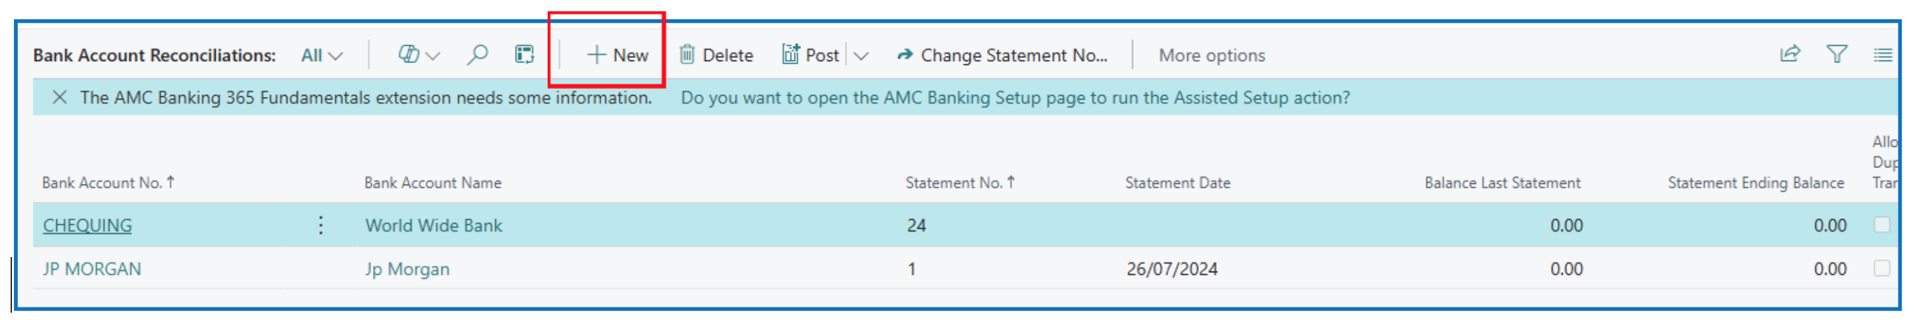The height and width of the screenshot is (324, 1917).
Task: Click the New button
Action: click(x=618, y=55)
